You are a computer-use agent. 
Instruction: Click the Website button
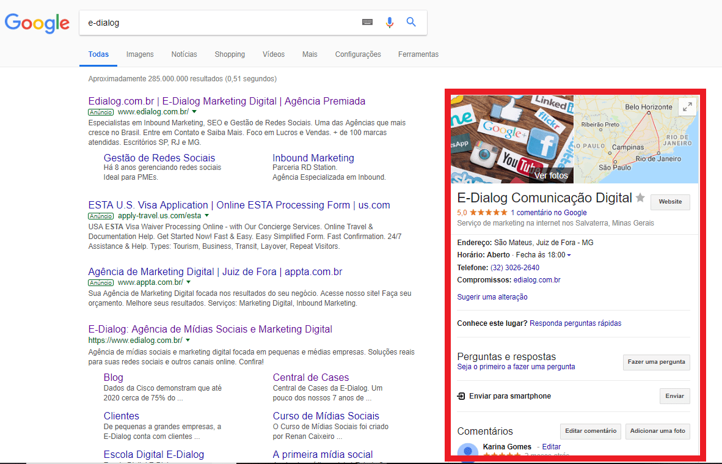(x=670, y=202)
